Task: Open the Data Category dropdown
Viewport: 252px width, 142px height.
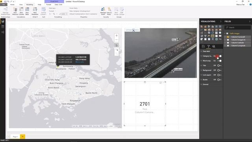Action: [80, 11]
